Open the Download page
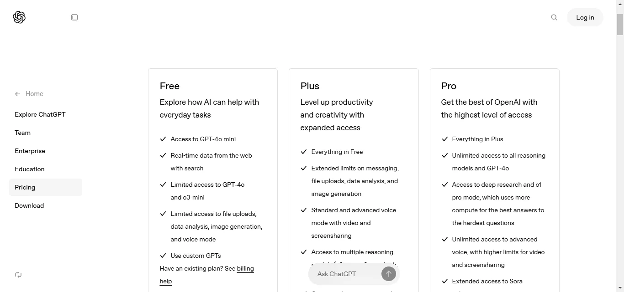Viewport: 624px width, 292px height. [29, 205]
